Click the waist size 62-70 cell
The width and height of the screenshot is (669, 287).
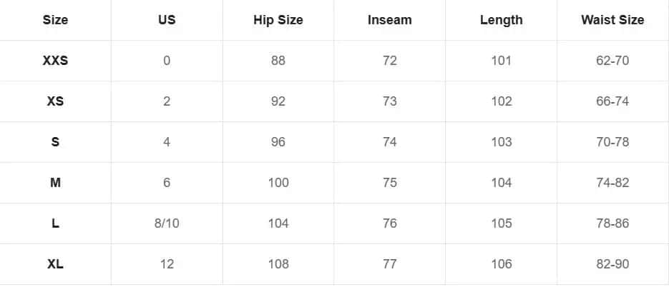click(x=612, y=61)
